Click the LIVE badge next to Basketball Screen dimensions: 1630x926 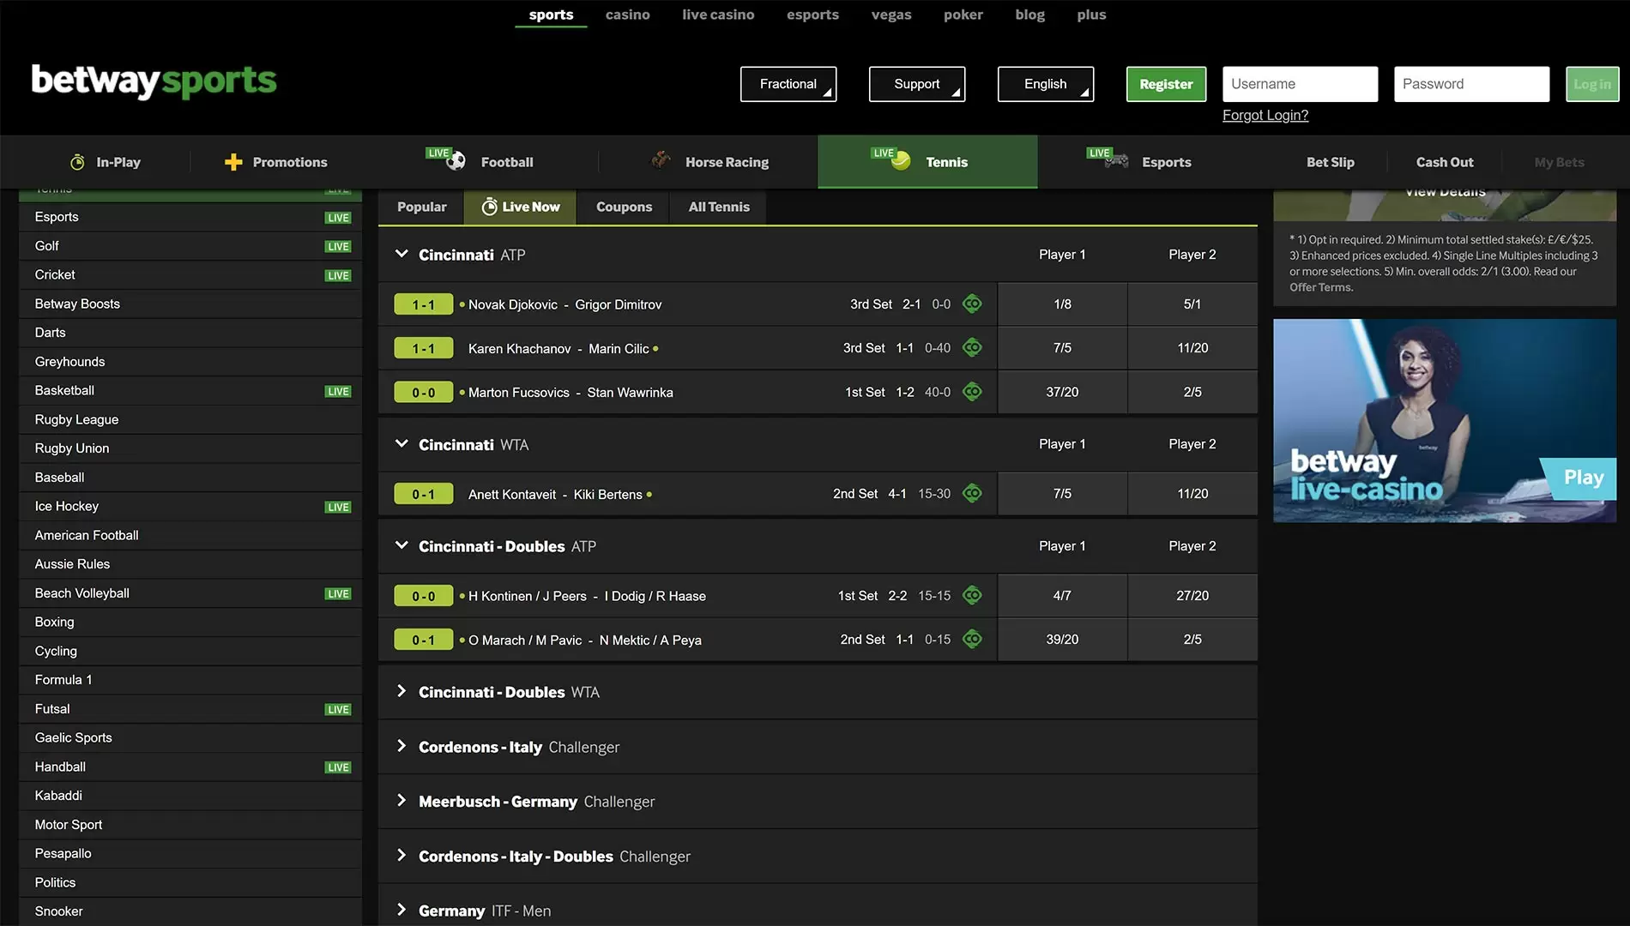point(338,392)
